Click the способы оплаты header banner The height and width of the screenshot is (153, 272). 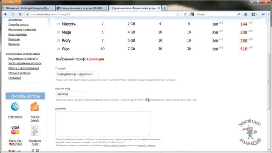pyautogui.click(x=25, y=96)
